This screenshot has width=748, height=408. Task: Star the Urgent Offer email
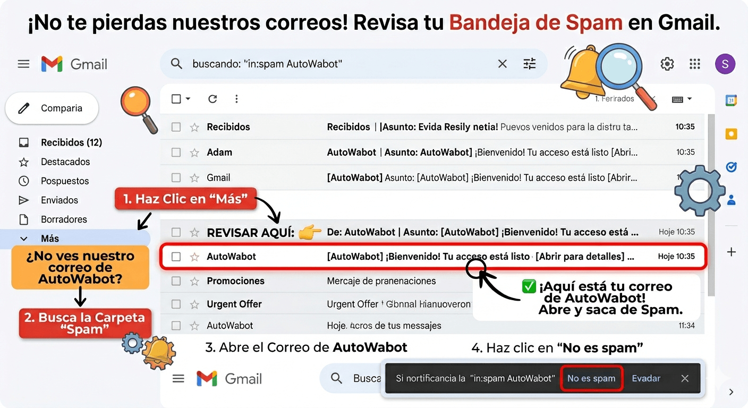click(194, 304)
